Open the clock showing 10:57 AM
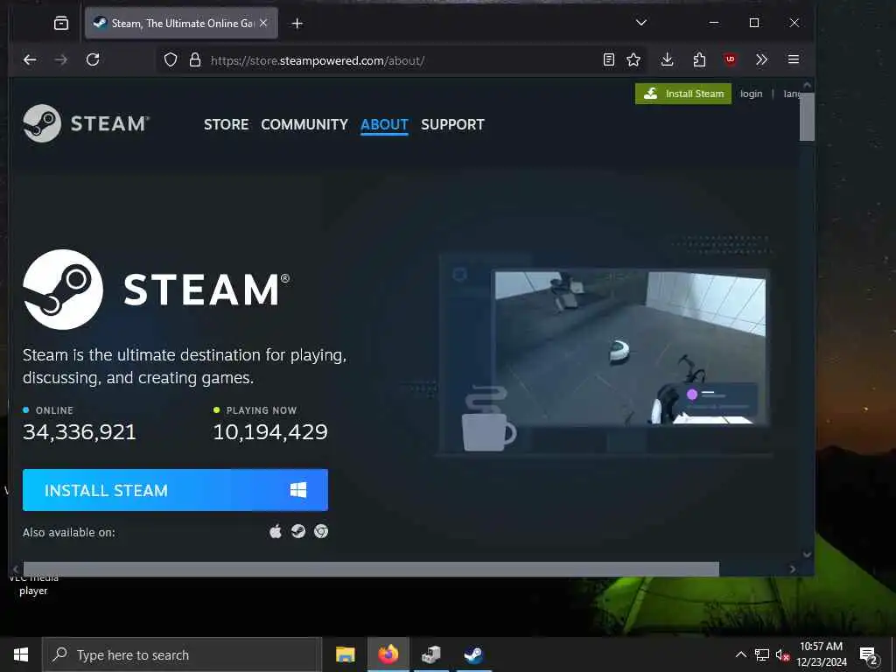This screenshot has width=896, height=672. click(821, 654)
